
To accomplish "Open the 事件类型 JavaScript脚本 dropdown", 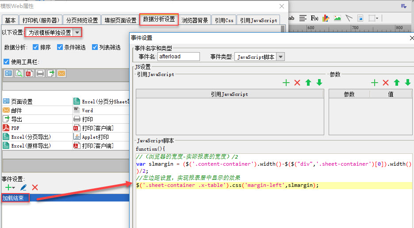I will tap(281, 57).
